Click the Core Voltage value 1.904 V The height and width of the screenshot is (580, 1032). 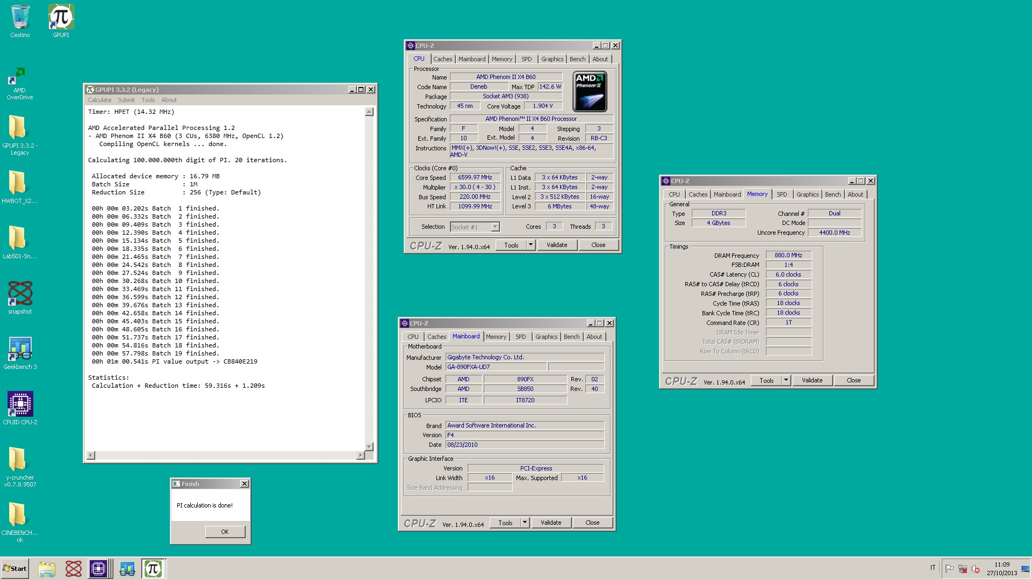coord(542,106)
